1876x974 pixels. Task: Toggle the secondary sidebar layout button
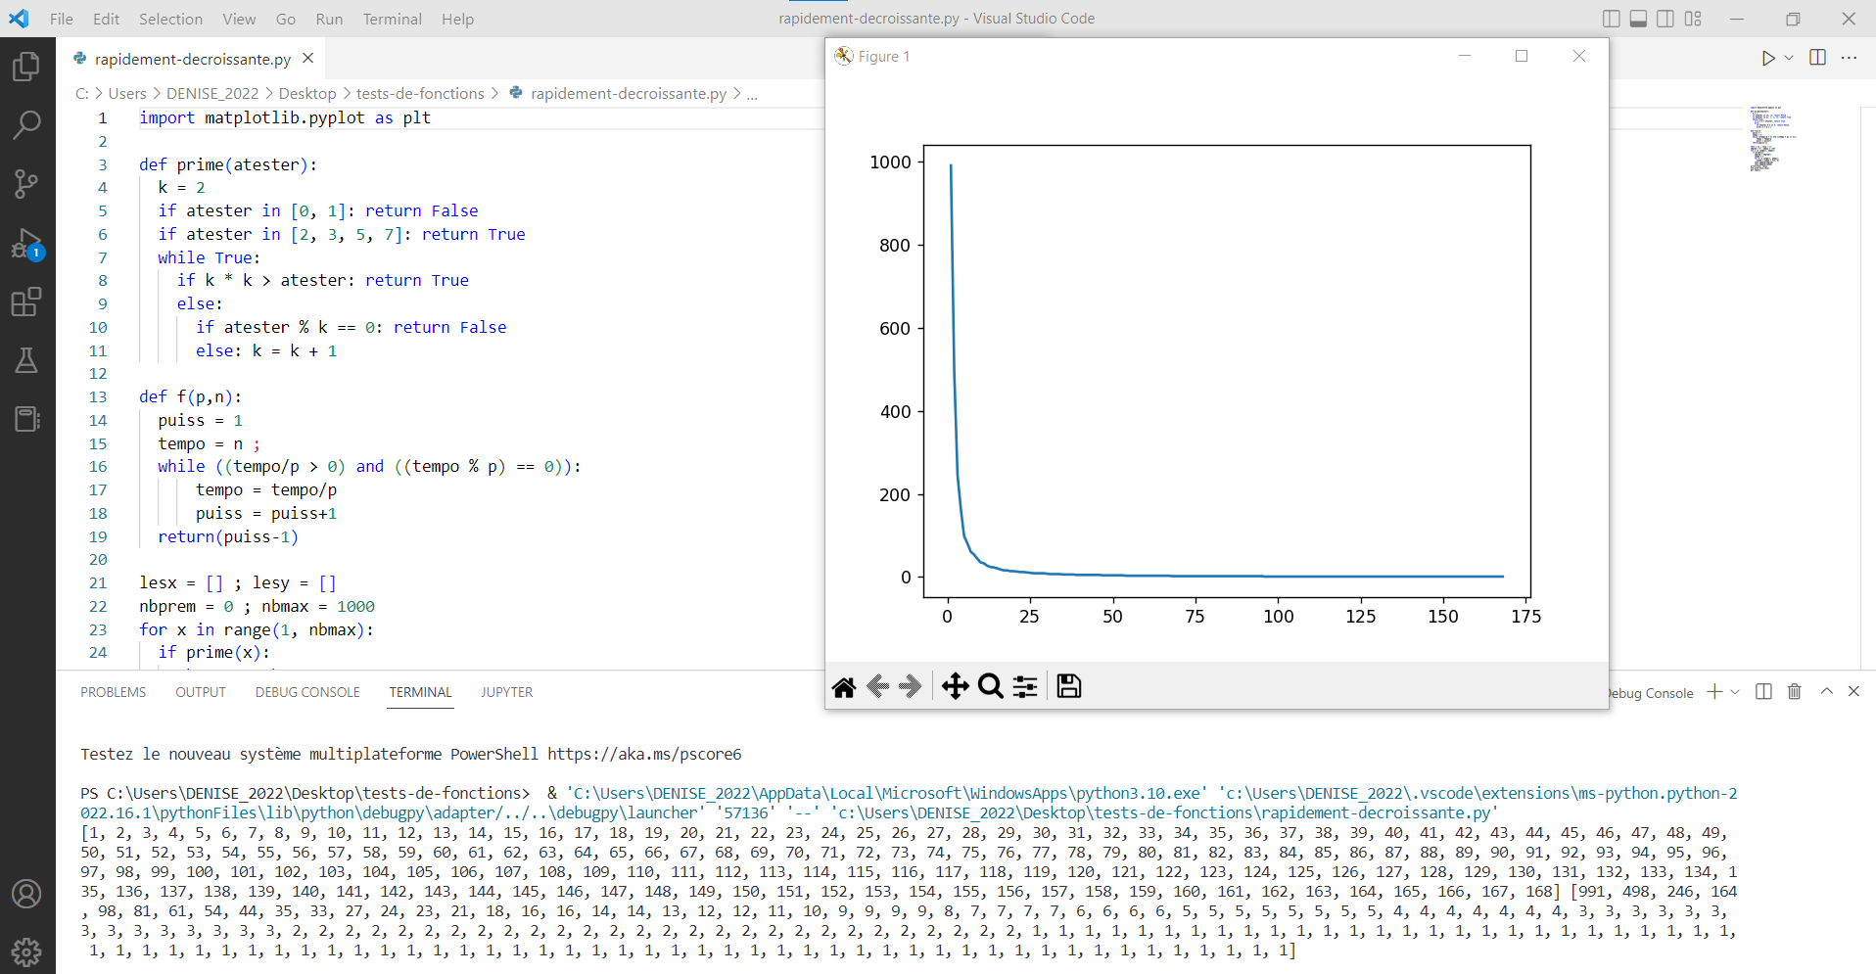(x=1665, y=19)
